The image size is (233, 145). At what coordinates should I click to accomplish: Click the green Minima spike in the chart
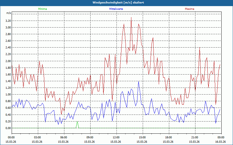pyautogui.click(x=77, y=125)
